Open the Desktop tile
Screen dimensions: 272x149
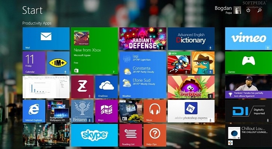pos(46,135)
